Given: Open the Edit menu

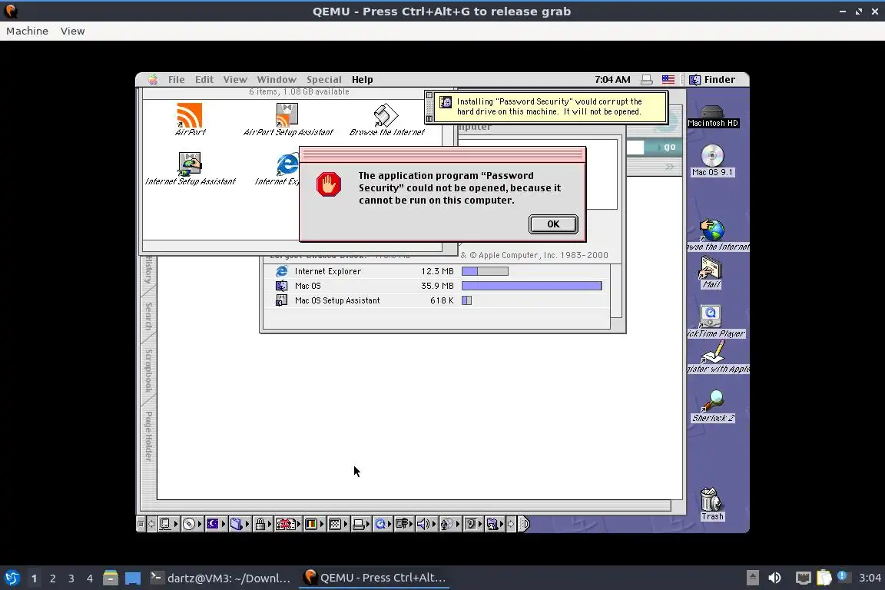Looking at the screenshot, I should [x=204, y=80].
